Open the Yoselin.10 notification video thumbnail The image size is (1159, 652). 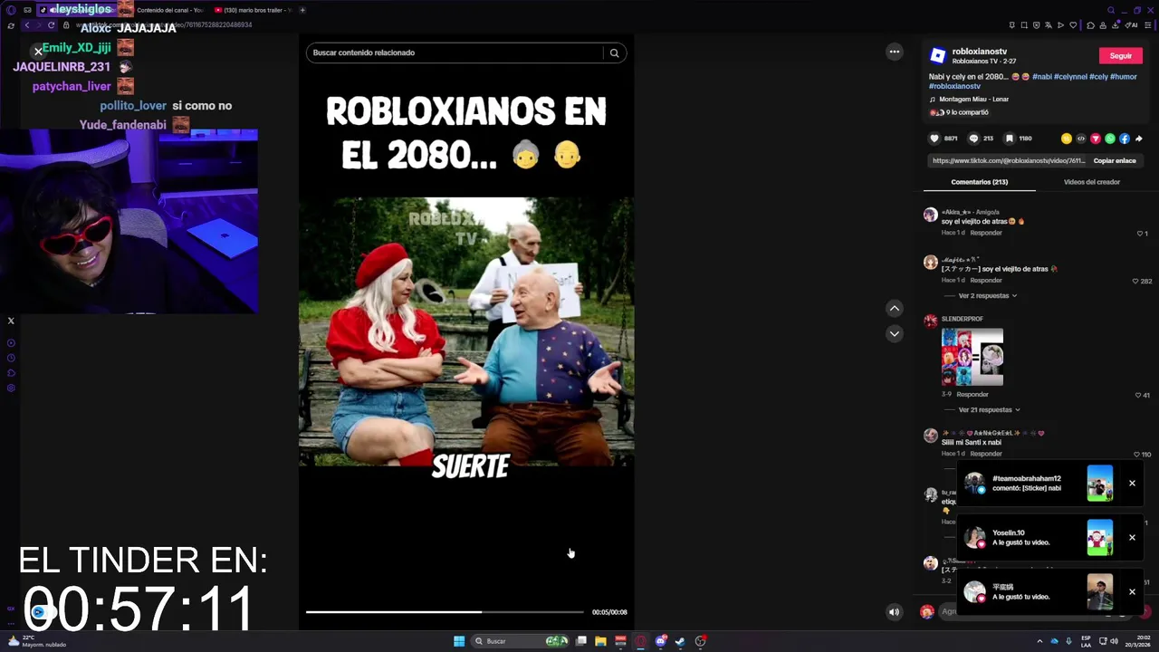pyautogui.click(x=1100, y=538)
